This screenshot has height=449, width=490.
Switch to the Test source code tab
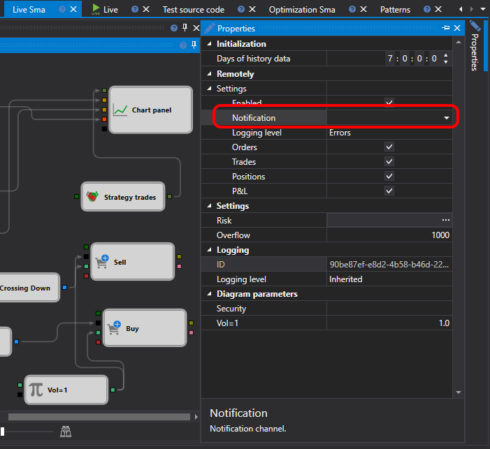(x=194, y=10)
